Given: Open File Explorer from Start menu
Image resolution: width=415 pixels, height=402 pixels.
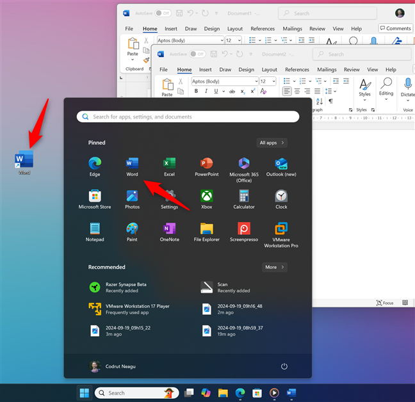Looking at the screenshot, I should tap(207, 232).
